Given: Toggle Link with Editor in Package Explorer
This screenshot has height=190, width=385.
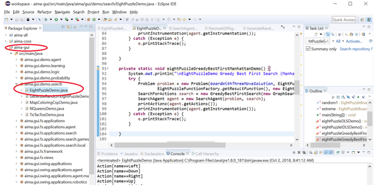Looking at the screenshot, I should tap(68, 27).
